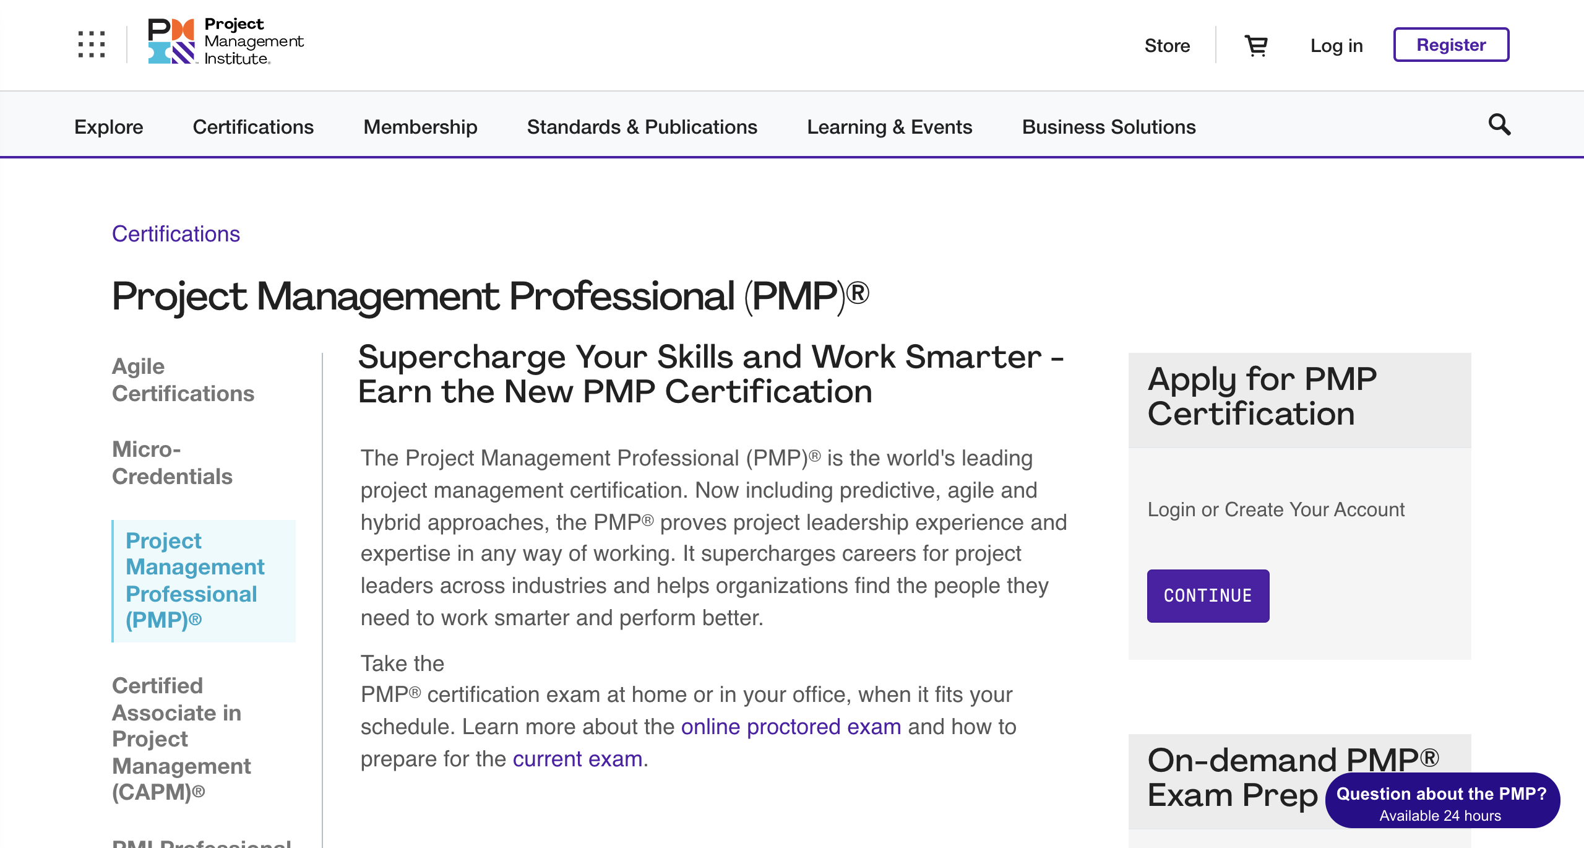Select Micro-Credentials in sidebar
This screenshot has width=1584, height=848.
click(x=172, y=463)
